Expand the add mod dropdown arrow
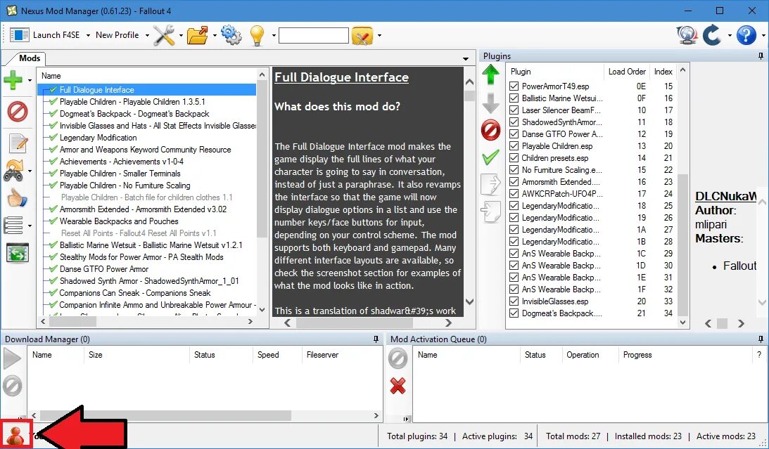Image resolution: width=769 pixels, height=449 pixels. [x=30, y=80]
